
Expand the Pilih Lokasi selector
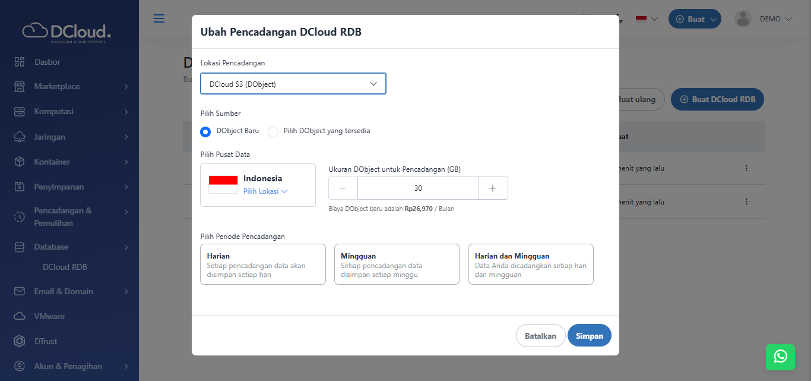(265, 191)
